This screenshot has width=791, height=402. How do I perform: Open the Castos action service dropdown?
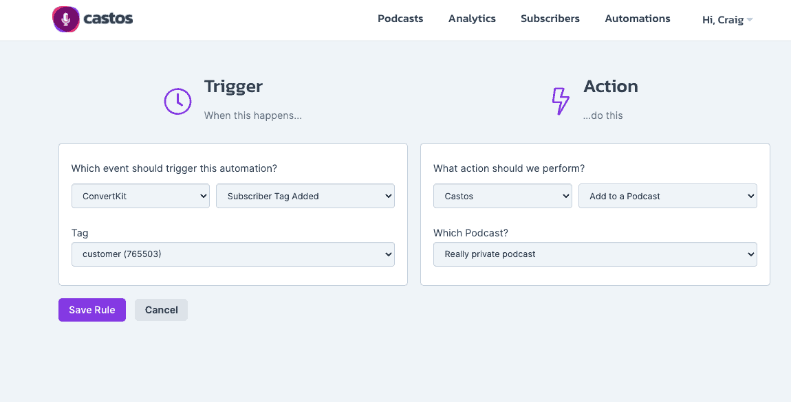tap(502, 196)
